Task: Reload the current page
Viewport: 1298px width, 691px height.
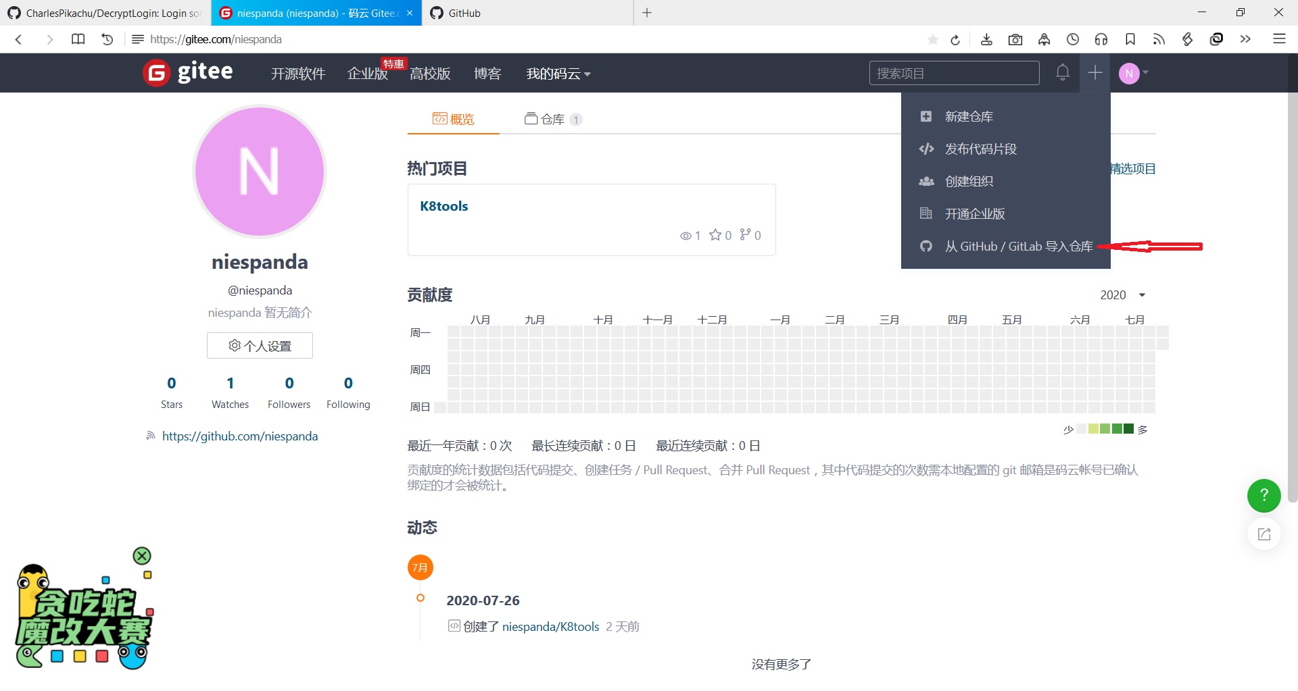Action: 955,40
